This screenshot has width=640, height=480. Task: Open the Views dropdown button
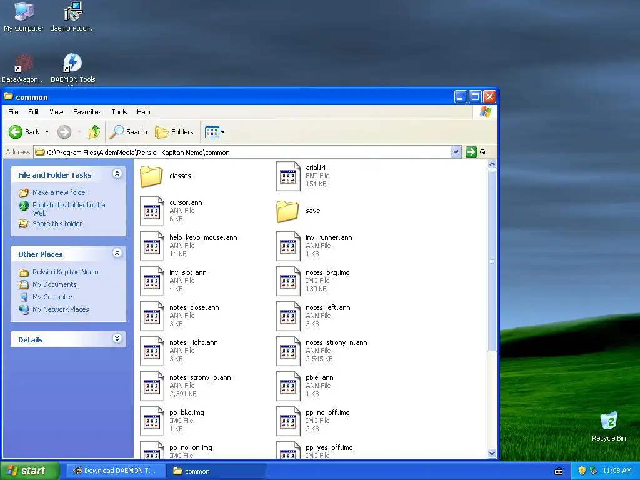click(x=215, y=132)
